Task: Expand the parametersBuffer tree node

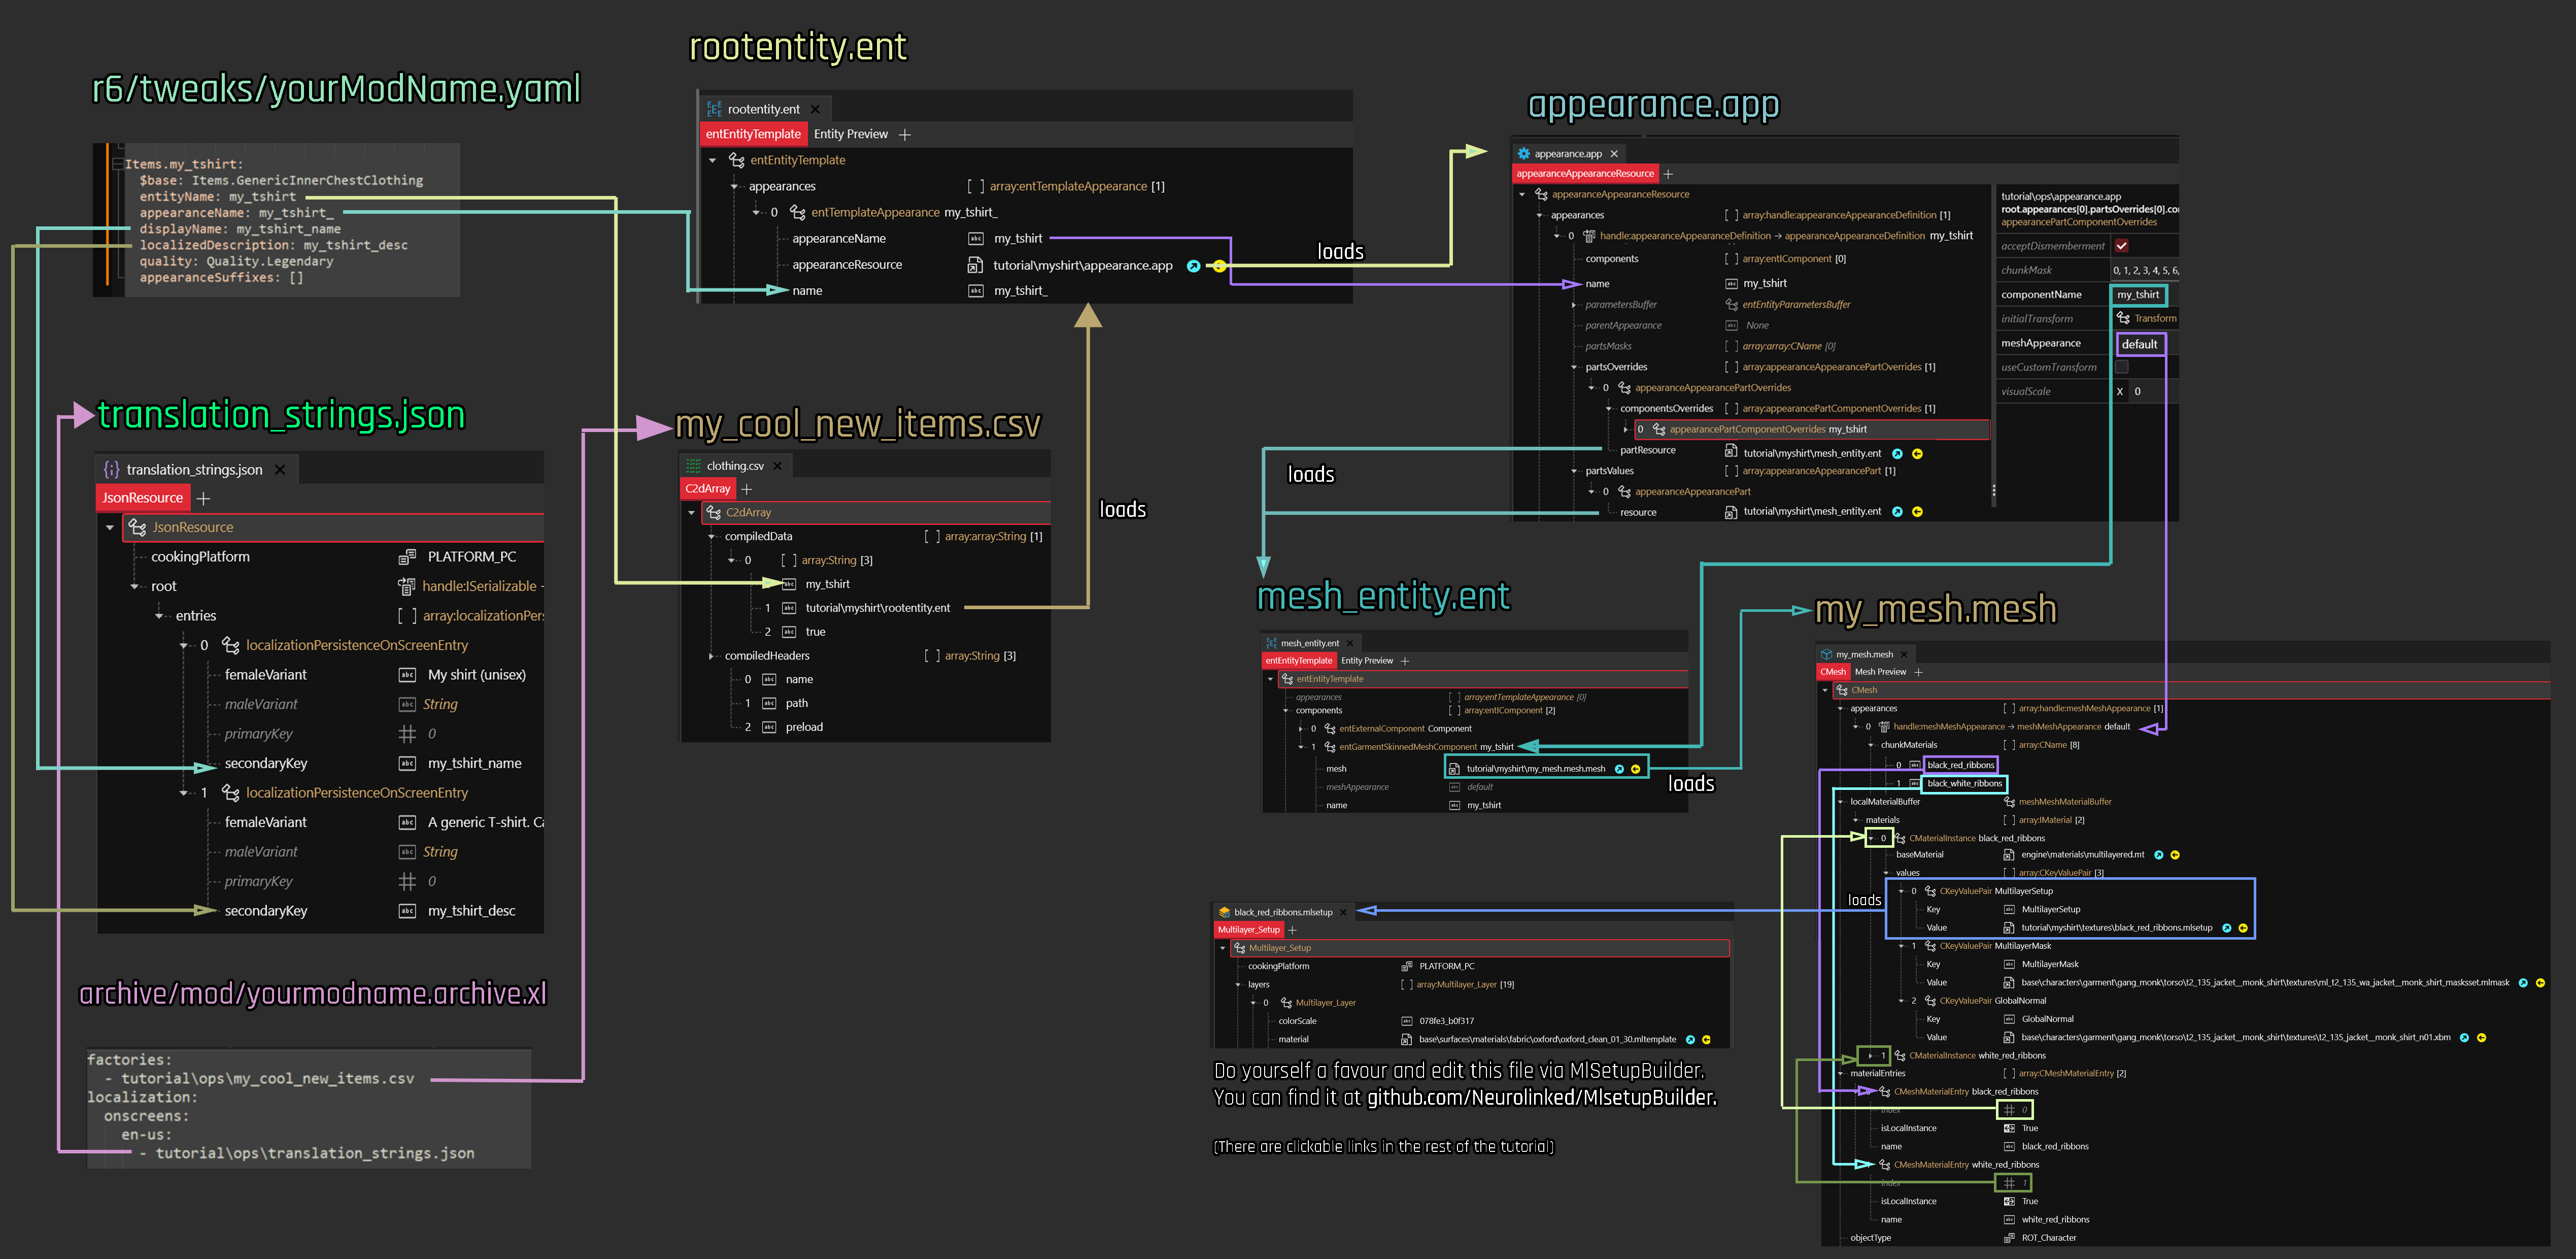Action: tap(1574, 305)
